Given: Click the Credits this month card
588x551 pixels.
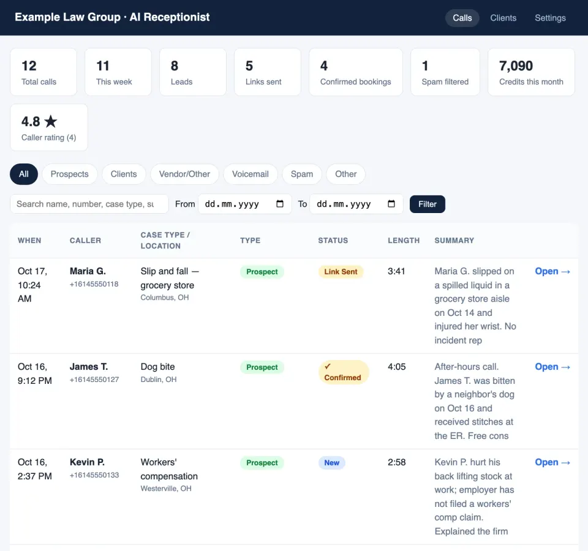Looking at the screenshot, I should coord(531,72).
